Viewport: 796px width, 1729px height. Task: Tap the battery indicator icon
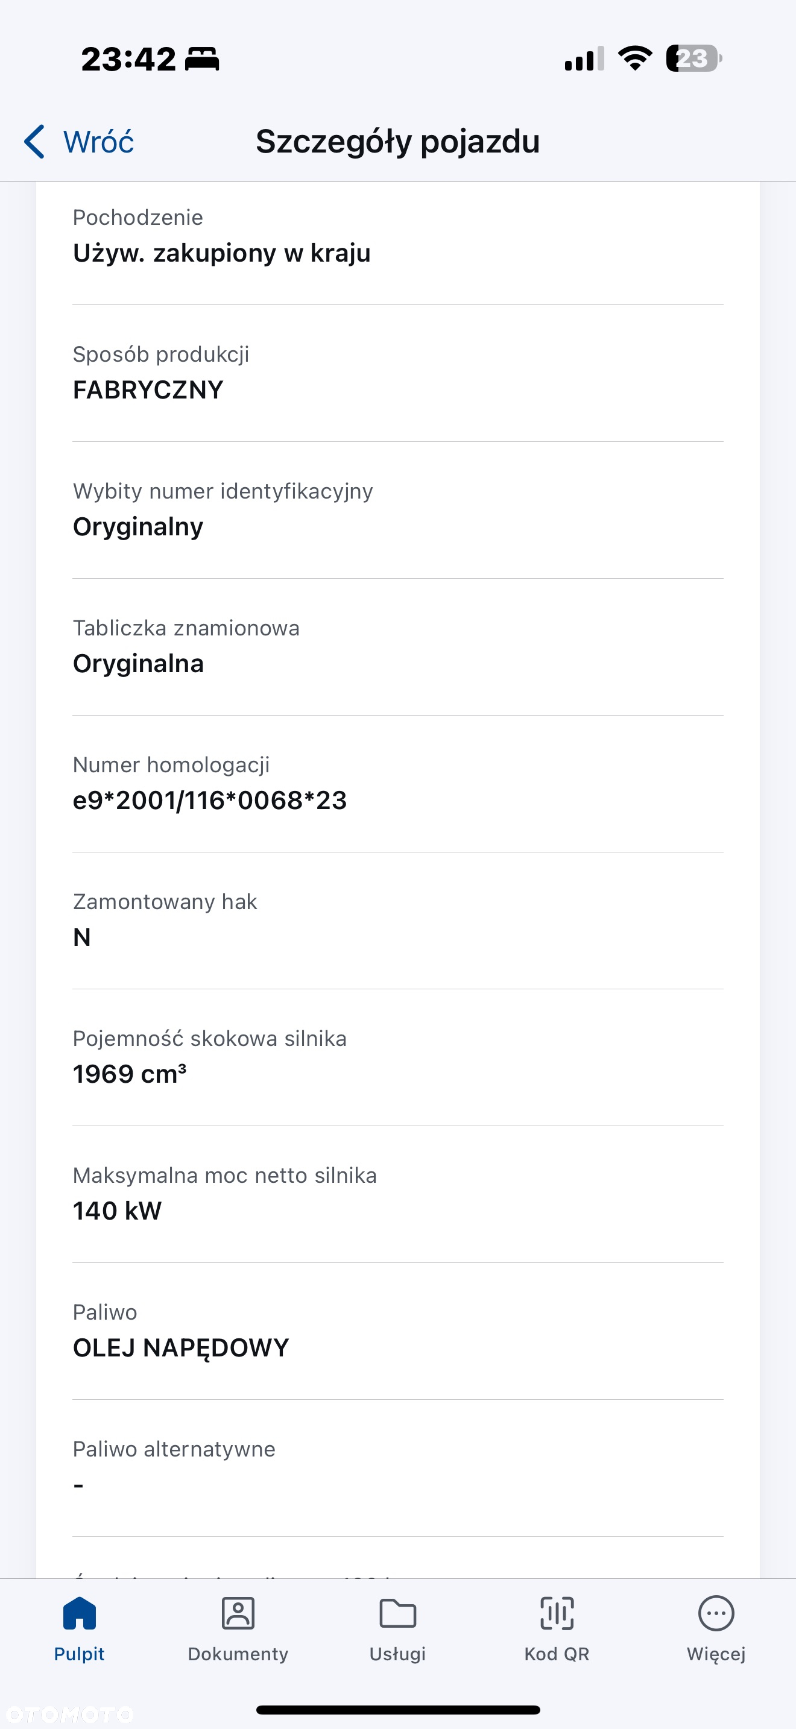(x=694, y=58)
